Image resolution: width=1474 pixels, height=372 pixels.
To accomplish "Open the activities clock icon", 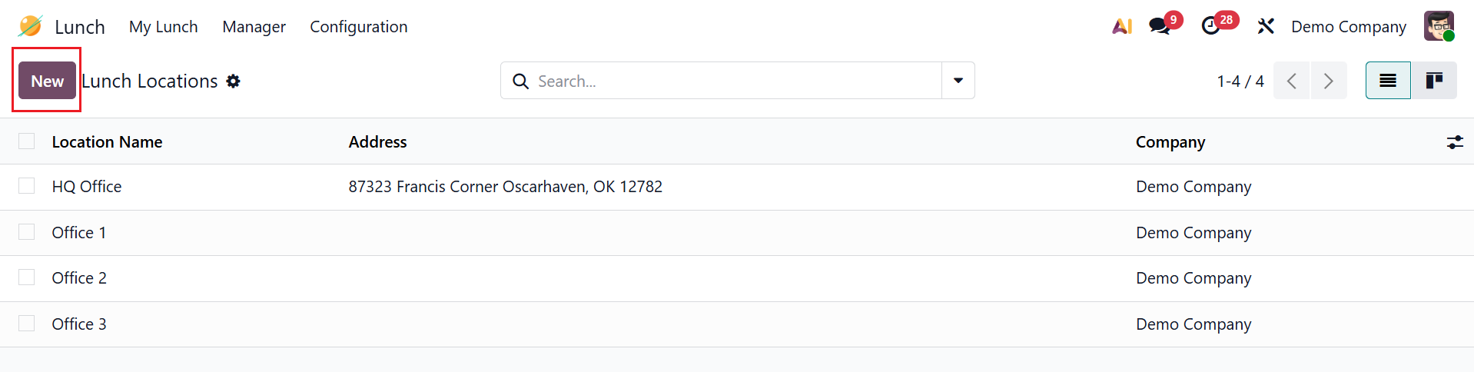I will click(1211, 26).
